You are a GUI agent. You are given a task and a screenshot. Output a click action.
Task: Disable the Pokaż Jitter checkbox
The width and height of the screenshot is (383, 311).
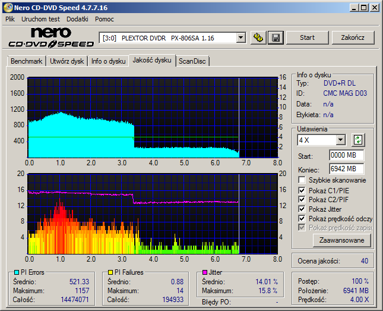click(x=302, y=209)
